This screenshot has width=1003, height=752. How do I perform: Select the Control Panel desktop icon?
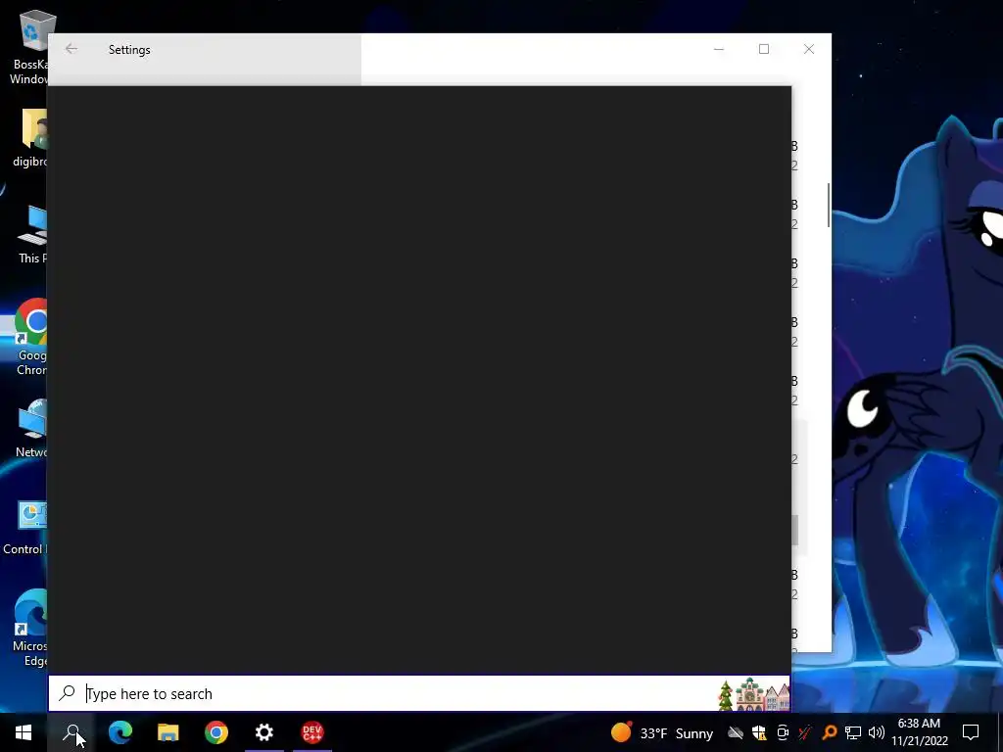(x=25, y=528)
